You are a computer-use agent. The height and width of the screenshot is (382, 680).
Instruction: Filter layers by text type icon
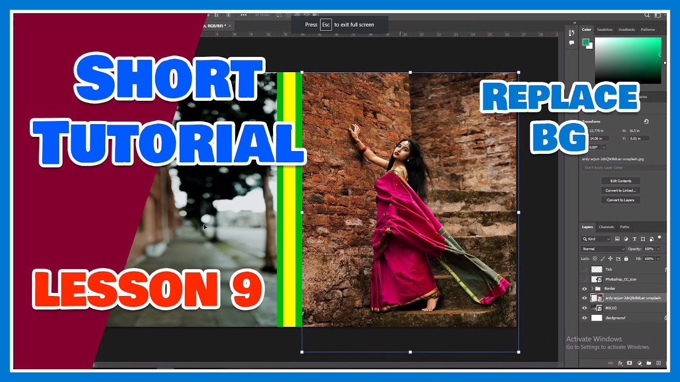point(634,239)
